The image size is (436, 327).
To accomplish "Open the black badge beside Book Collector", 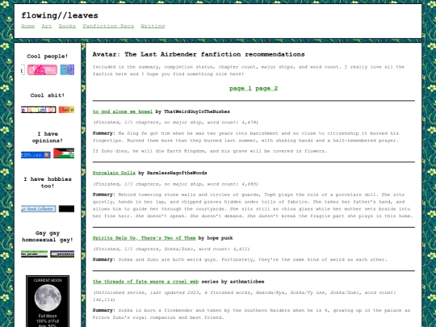I will (66, 209).
